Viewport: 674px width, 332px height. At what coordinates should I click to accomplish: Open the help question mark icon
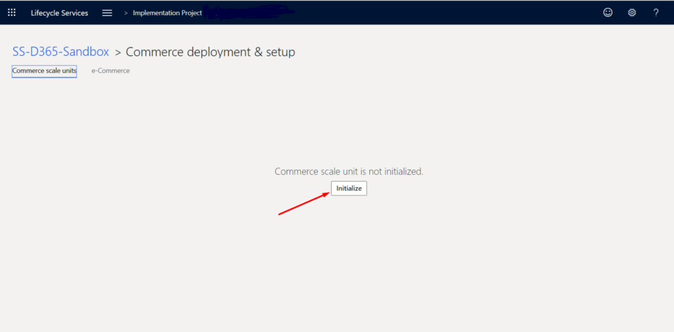click(656, 12)
